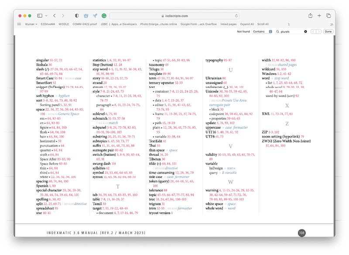Show hidden bookmarks overflow chevron
349x255 pixels.
331,24
